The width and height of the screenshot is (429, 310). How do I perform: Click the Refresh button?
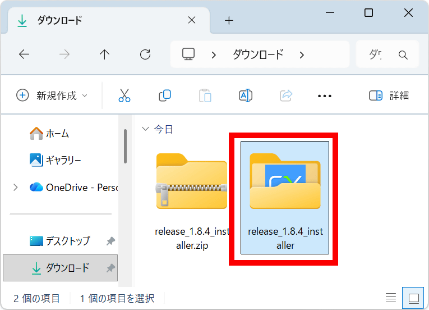145,54
